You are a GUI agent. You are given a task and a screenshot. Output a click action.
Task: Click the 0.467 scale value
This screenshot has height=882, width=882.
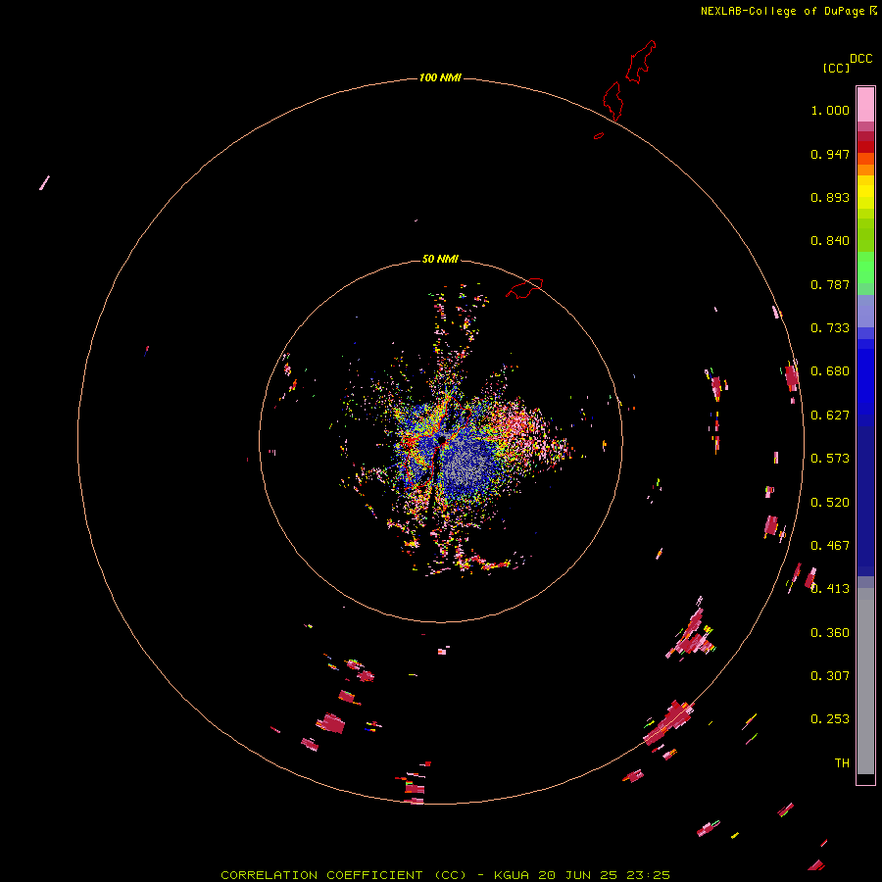(x=830, y=546)
